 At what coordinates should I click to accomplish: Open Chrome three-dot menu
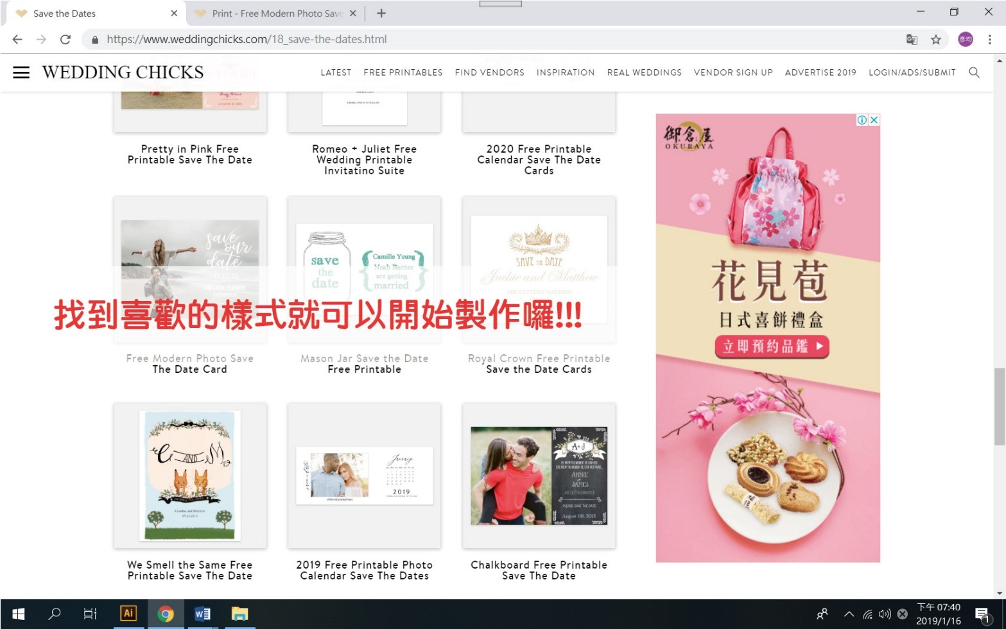990,39
